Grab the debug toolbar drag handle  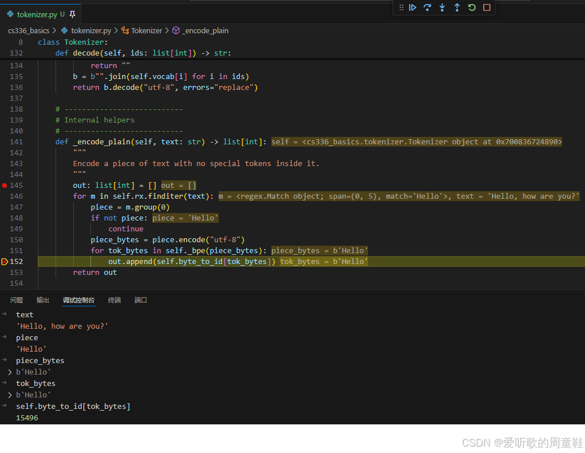coord(401,7)
